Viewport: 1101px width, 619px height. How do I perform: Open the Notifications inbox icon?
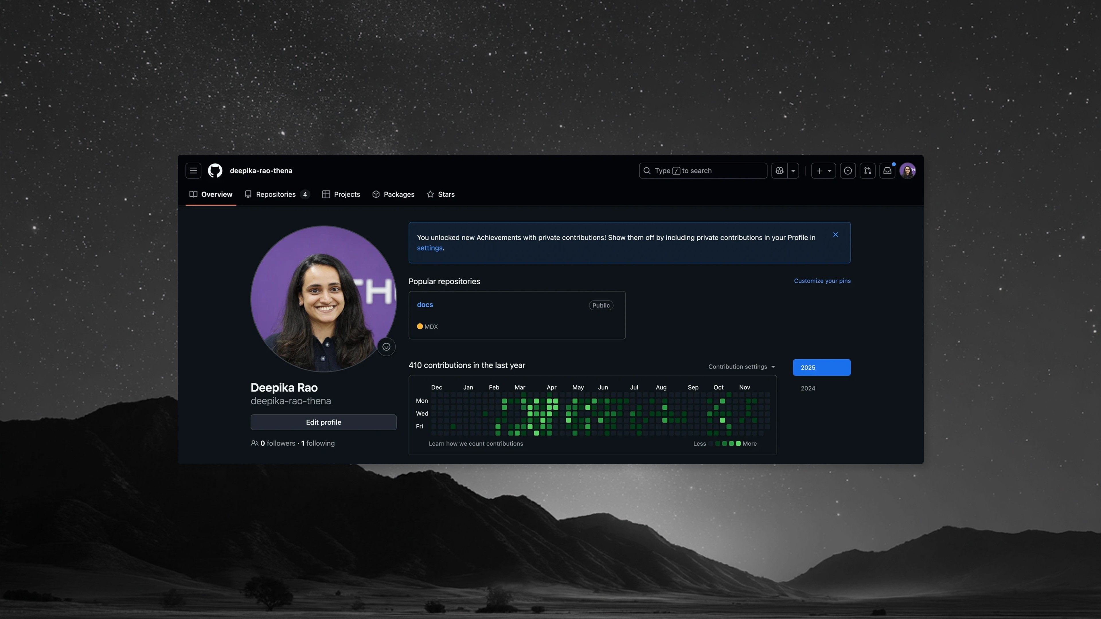pyautogui.click(x=887, y=171)
